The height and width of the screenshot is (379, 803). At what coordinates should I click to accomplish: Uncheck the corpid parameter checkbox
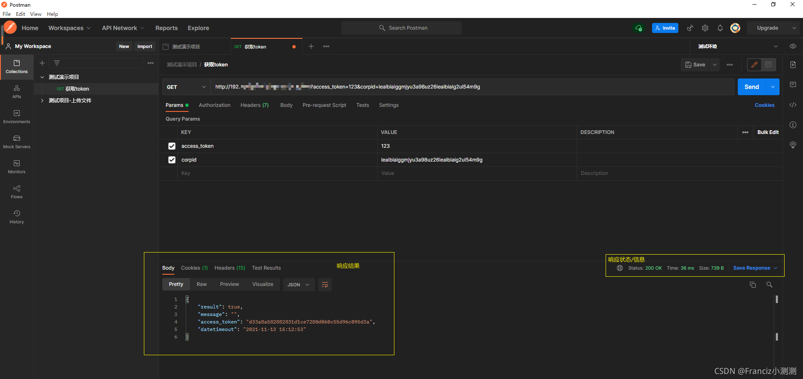coord(172,160)
